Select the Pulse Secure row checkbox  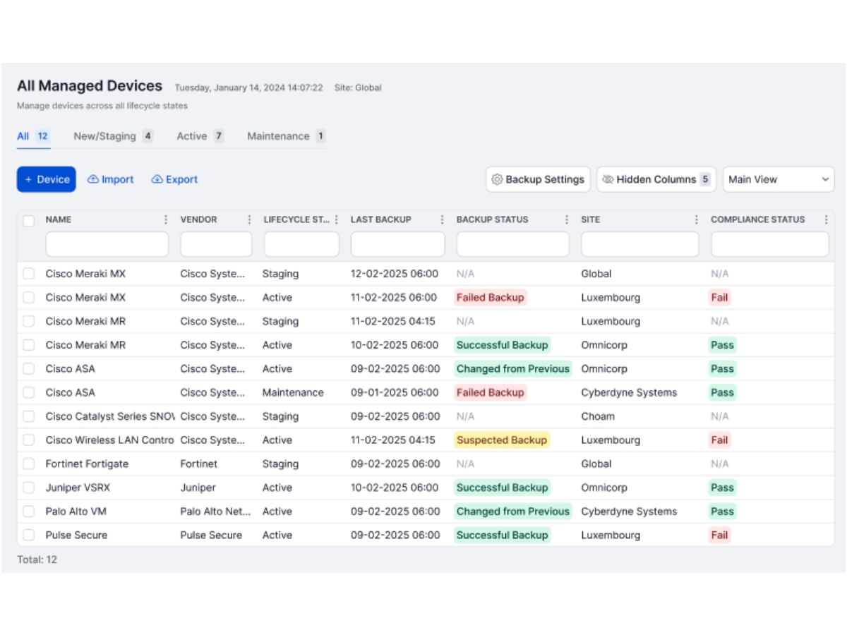tap(29, 535)
